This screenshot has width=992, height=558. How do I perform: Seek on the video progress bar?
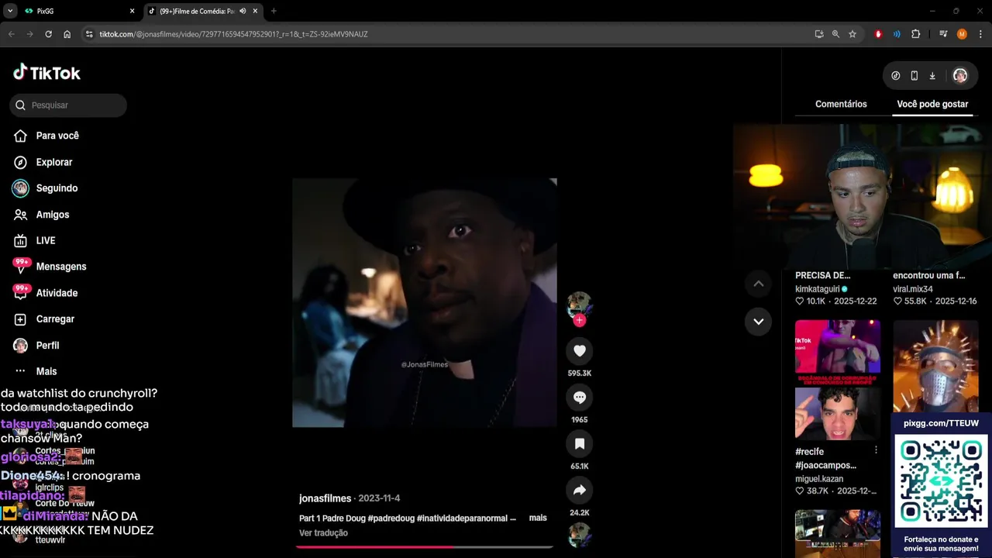[x=424, y=547]
